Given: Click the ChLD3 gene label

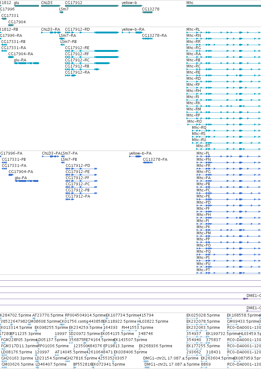Looking at the screenshot, I should point(47,2).
